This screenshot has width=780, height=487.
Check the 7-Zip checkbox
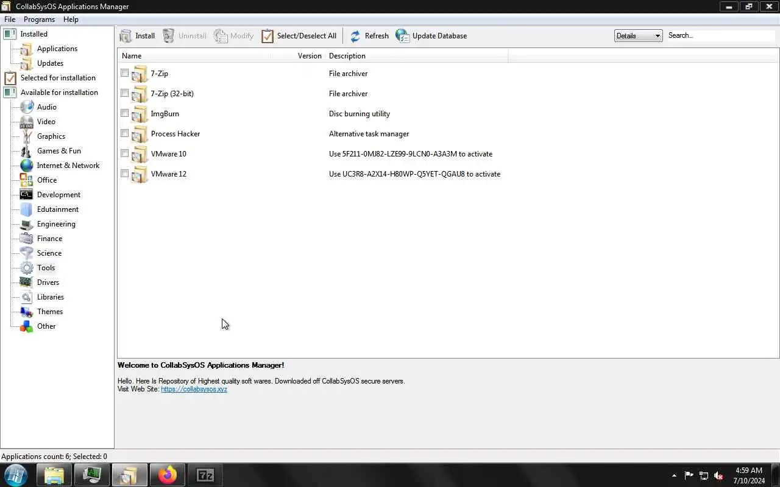[x=124, y=73]
